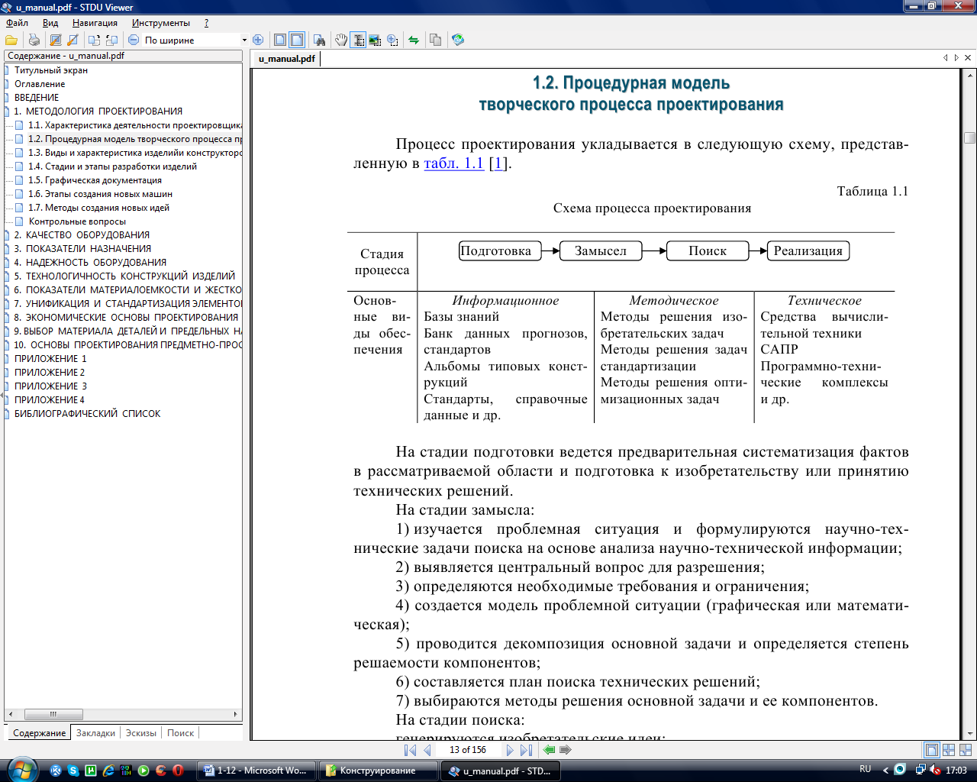
Task: Navigate back with the green arrow
Action: tap(549, 750)
